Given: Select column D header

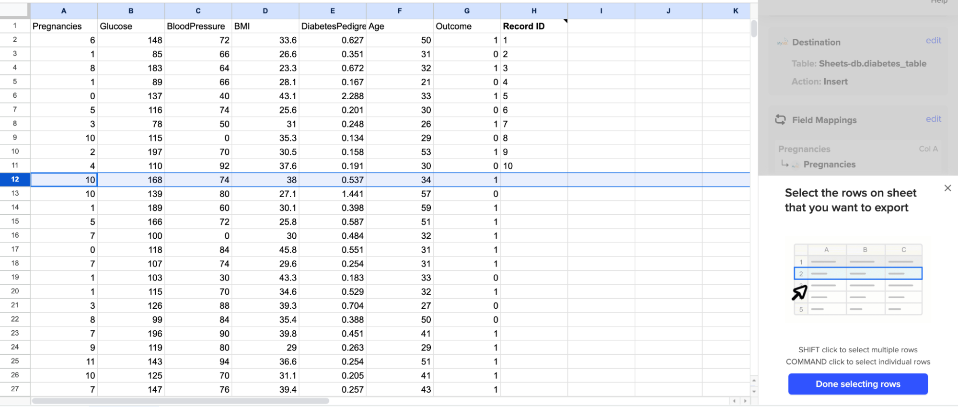Looking at the screenshot, I should [x=265, y=11].
